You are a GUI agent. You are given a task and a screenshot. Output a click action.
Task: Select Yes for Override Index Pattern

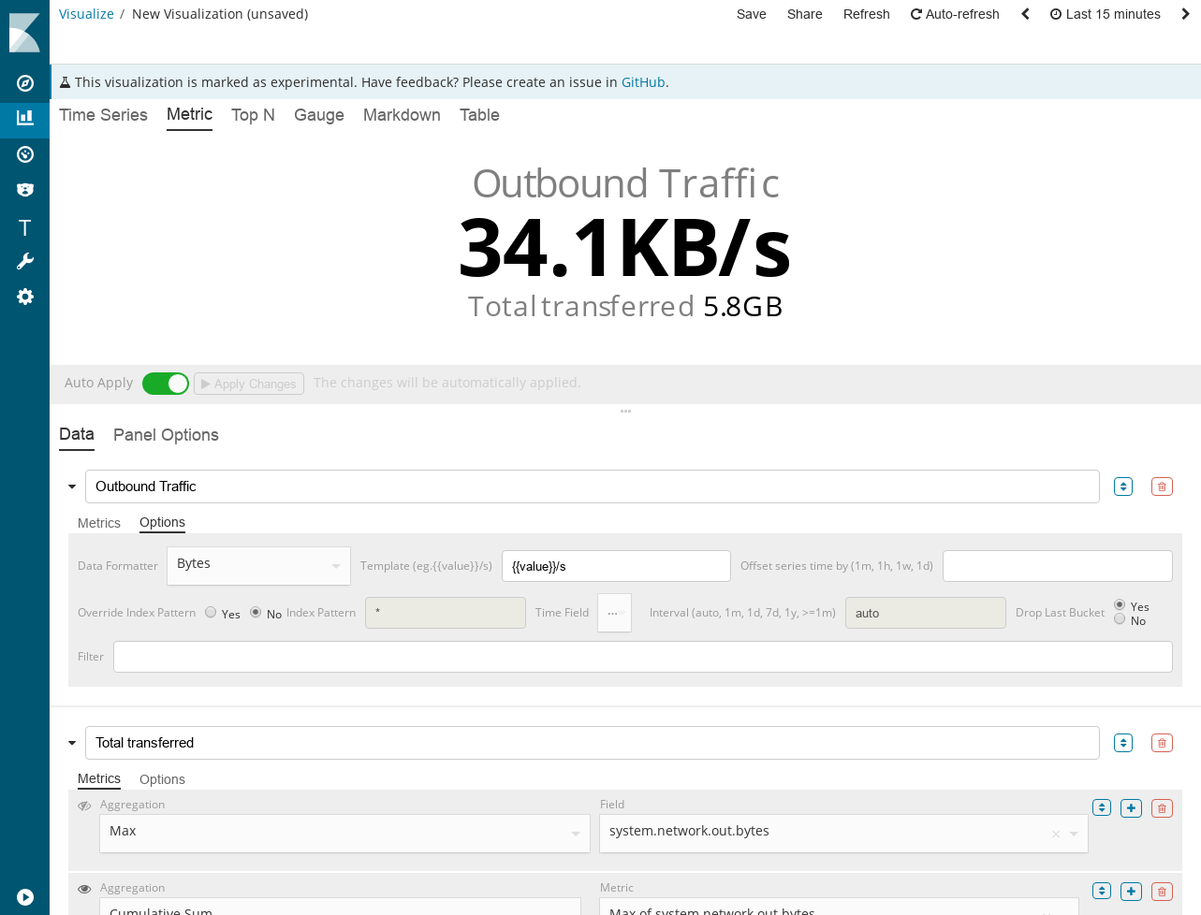coord(211,613)
